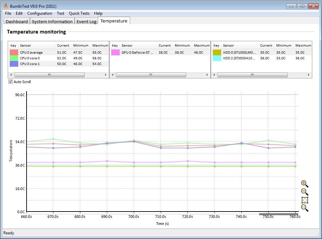
Task: Click right scroll arrow of HDD list
Action: 309,75
